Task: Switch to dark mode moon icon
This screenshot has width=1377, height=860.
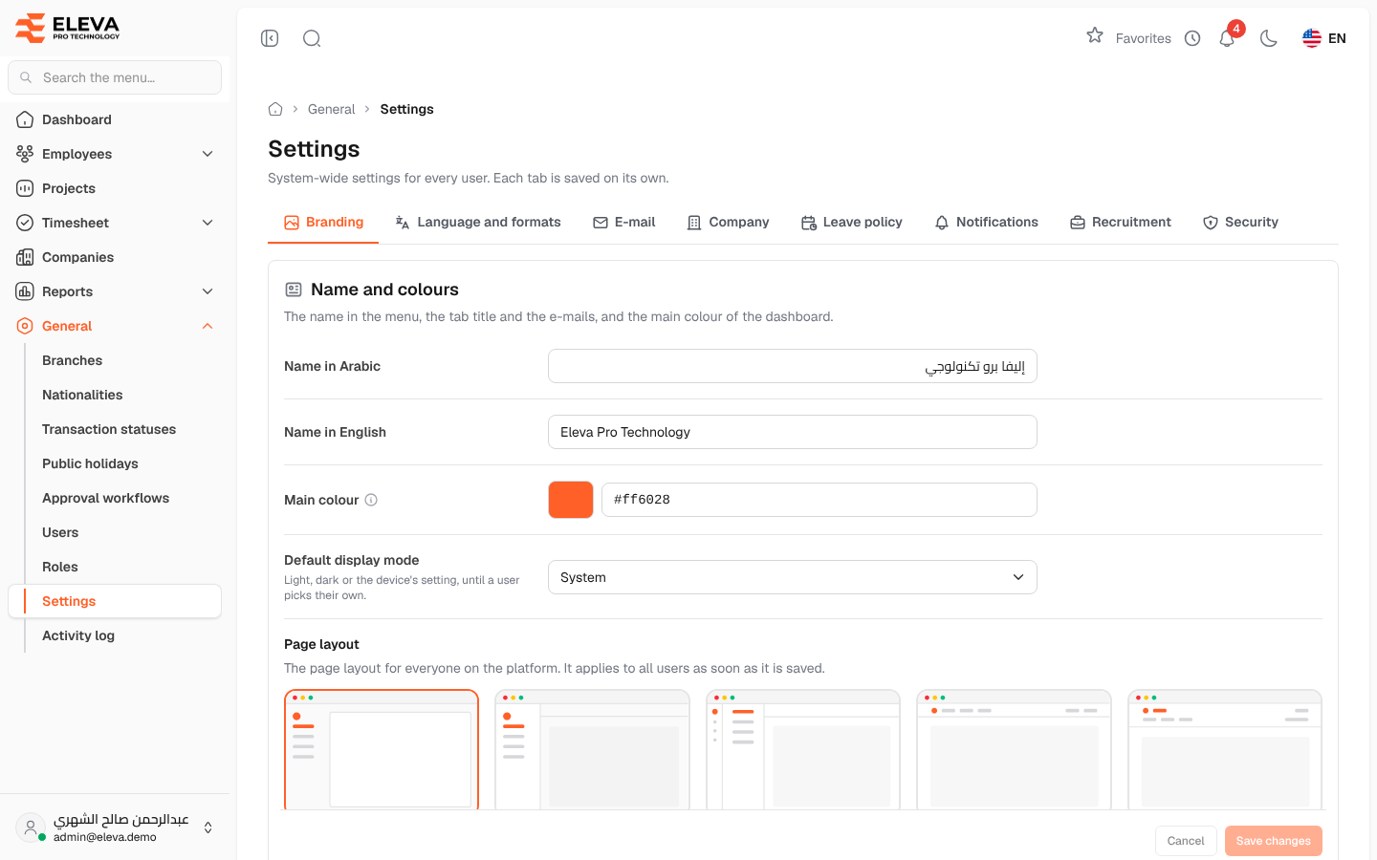Action: [x=1269, y=38]
